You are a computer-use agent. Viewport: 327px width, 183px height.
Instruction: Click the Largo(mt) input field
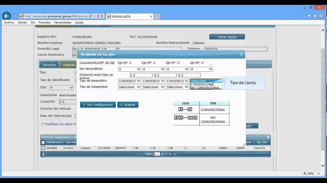[x=68, y=102]
